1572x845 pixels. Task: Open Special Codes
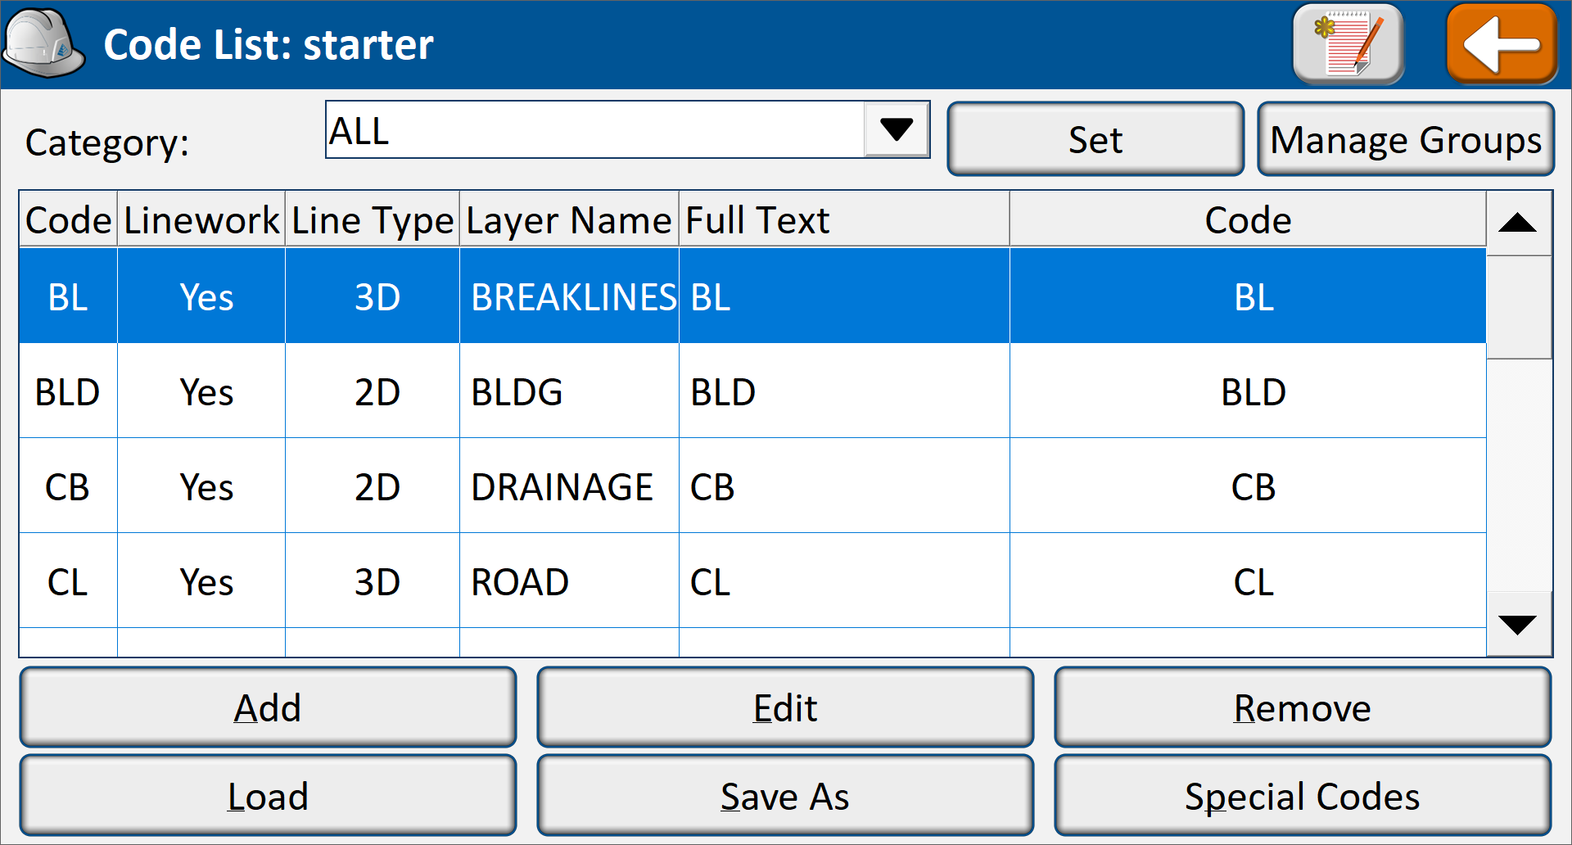[x=1303, y=796]
